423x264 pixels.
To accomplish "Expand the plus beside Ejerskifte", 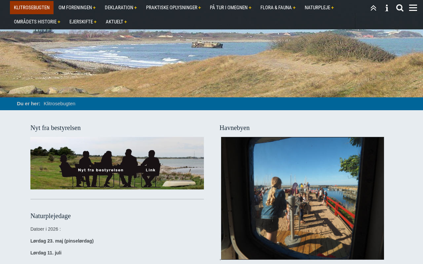I will [95, 22].
